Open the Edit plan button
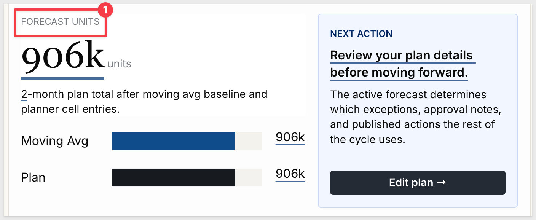The width and height of the screenshot is (536, 220). click(x=418, y=183)
